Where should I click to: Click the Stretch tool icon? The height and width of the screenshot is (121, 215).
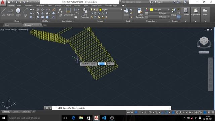(38, 17)
